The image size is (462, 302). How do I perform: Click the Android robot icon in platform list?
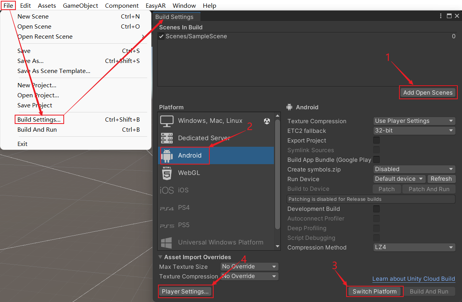coord(167,156)
